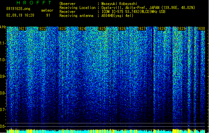Click the 0.9 kHz axis label
This screenshot has width=209, height=133.
pyautogui.click(x=3, y=76)
